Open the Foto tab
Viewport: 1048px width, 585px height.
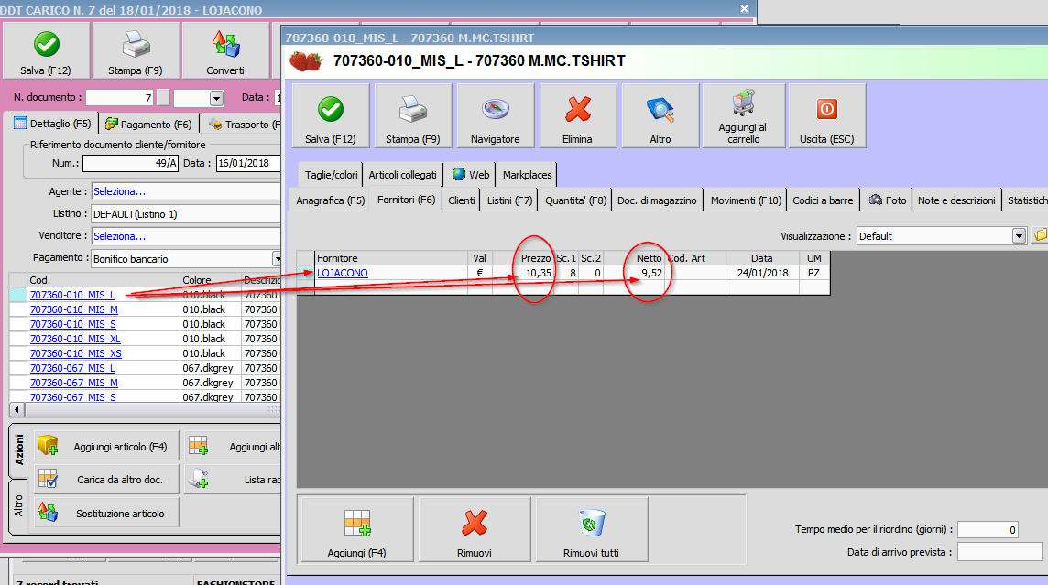(x=887, y=200)
